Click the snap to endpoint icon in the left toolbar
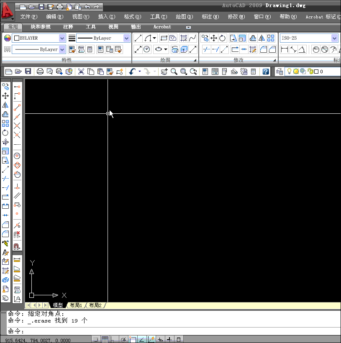Image resolution: width=341 pixels, height=343 pixels. click(17, 108)
